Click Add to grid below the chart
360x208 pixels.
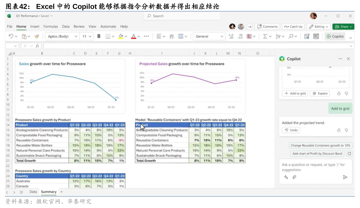coord(295,93)
